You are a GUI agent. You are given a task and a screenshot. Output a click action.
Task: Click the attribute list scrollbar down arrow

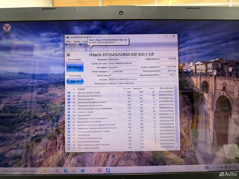point(177,147)
